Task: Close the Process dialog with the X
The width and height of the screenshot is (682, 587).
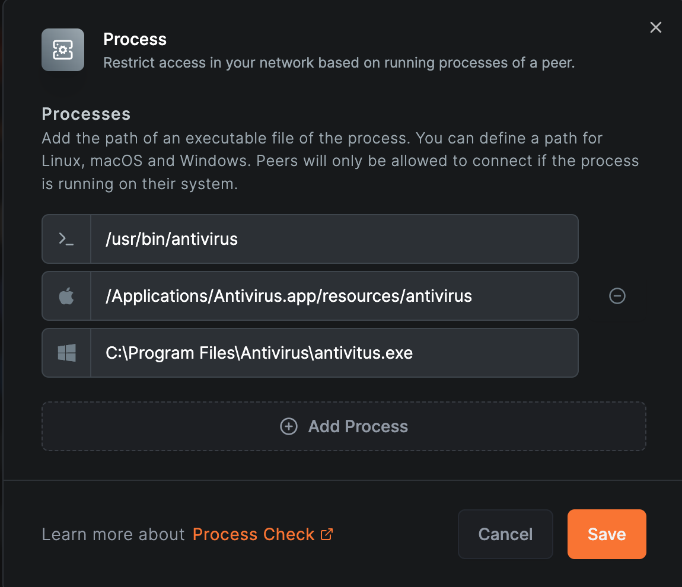Action: 655,27
